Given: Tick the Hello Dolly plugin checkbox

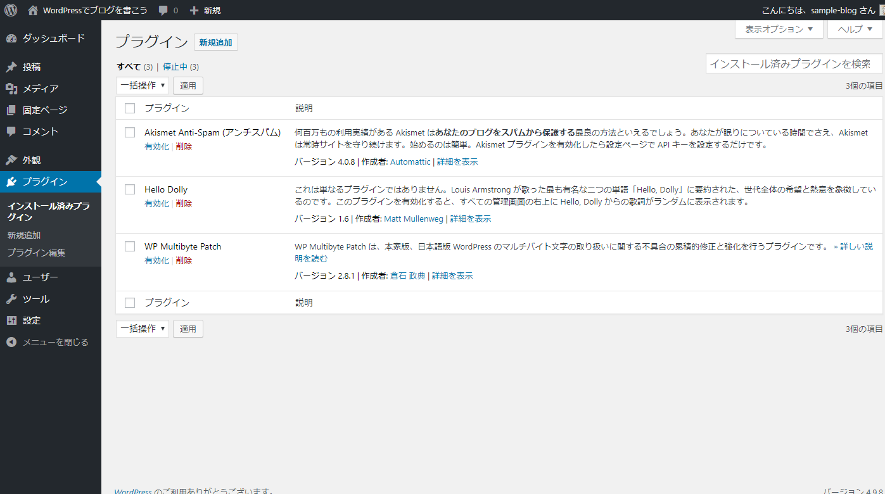Looking at the screenshot, I should click(x=130, y=189).
